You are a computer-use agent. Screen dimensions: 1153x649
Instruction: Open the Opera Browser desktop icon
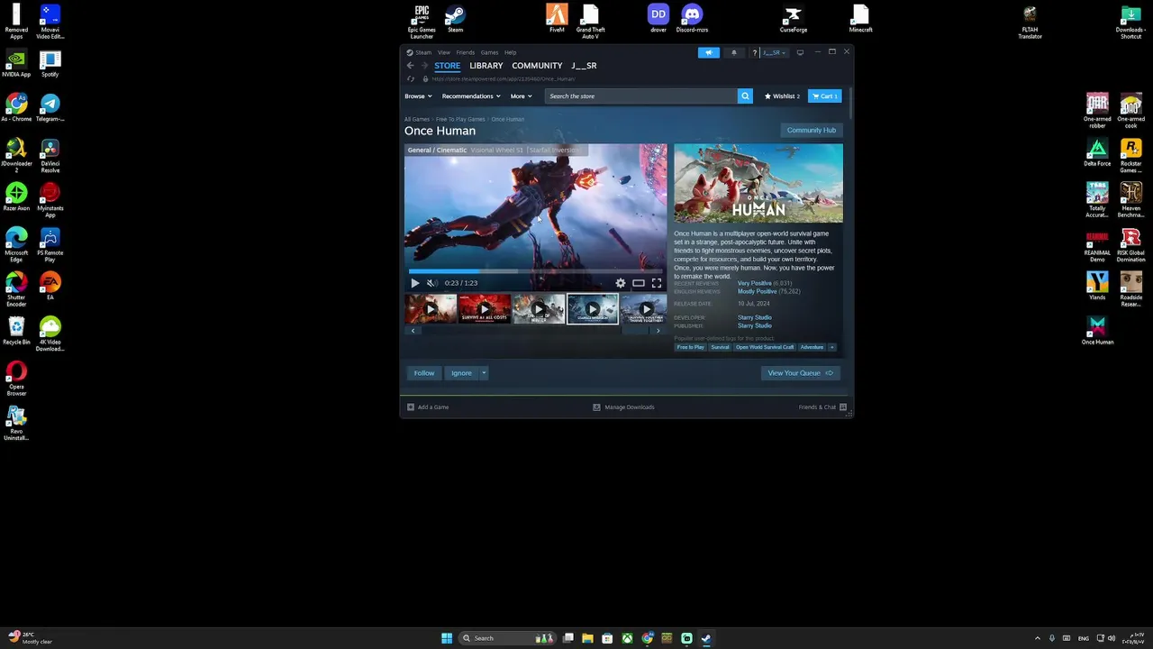point(16,379)
